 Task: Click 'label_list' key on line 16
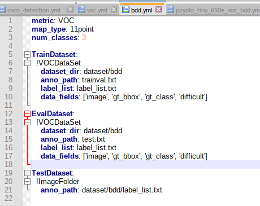tap(57, 148)
